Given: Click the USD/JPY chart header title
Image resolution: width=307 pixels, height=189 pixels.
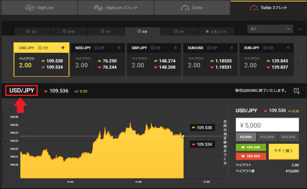Looking at the screenshot, I should tap(22, 91).
